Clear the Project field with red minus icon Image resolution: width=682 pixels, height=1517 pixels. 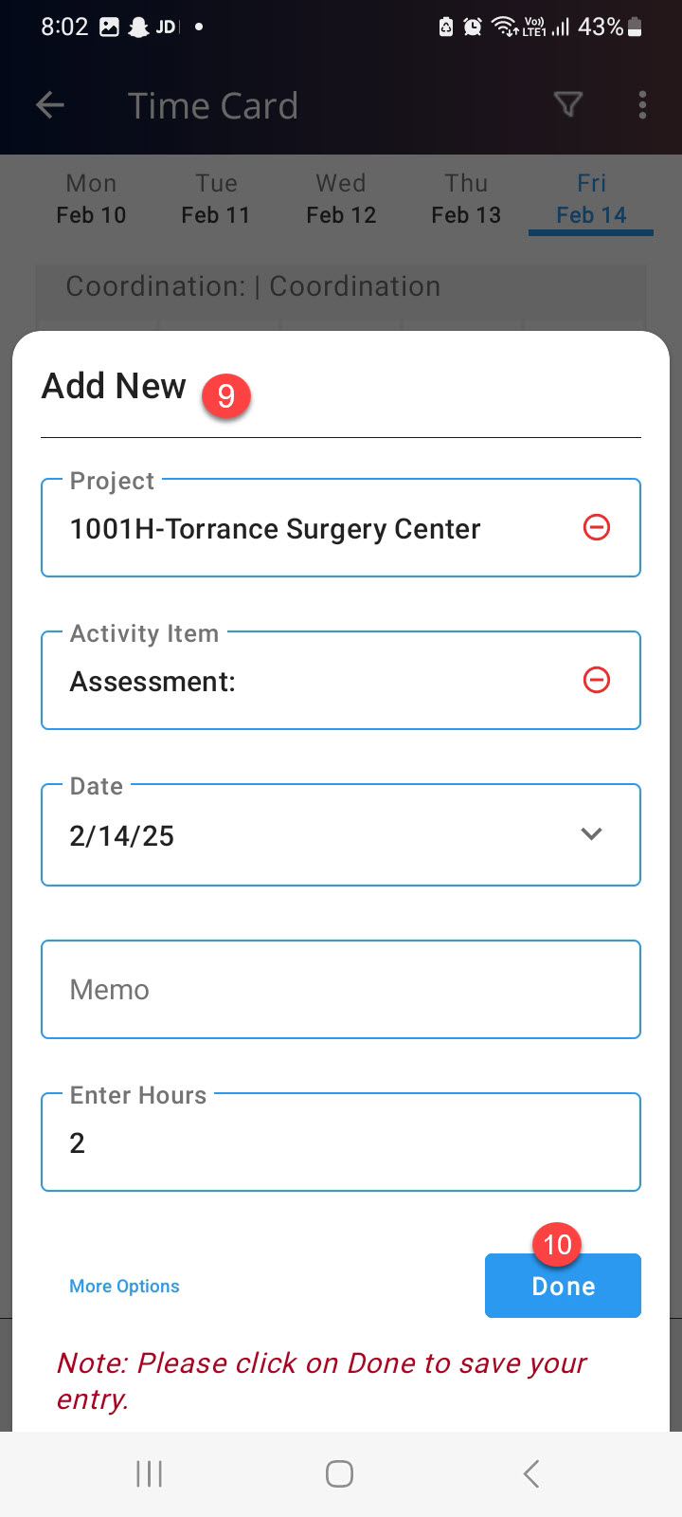point(597,527)
